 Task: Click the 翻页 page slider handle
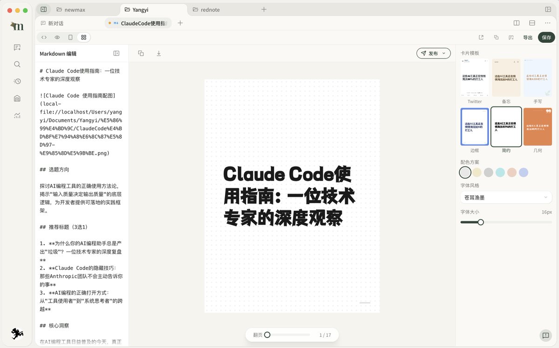click(267, 335)
